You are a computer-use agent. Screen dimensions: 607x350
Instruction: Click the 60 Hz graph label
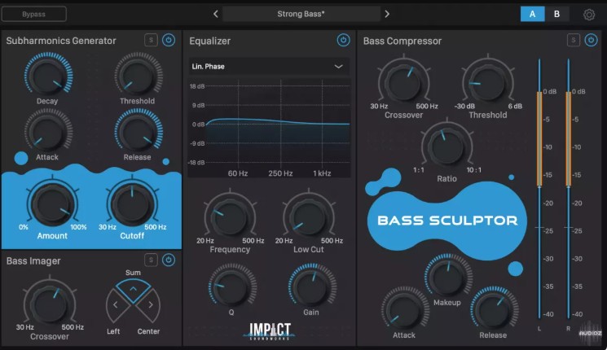pos(238,173)
